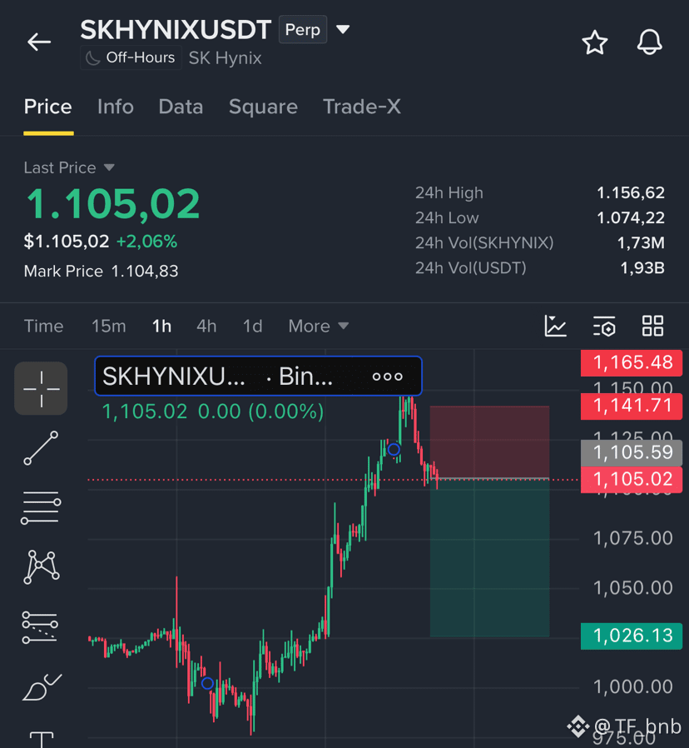Screen dimensions: 689x748
Task: Click the 24h Low value 1.074,22
Action: click(x=631, y=217)
